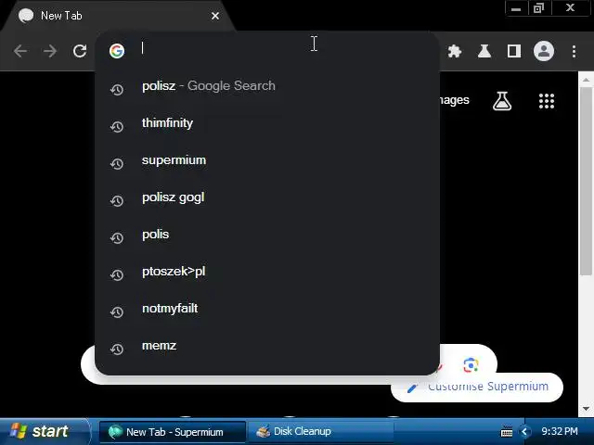Expand hidden system tray icons arrow
This screenshot has height=445, width=594.
pos(524,431)
